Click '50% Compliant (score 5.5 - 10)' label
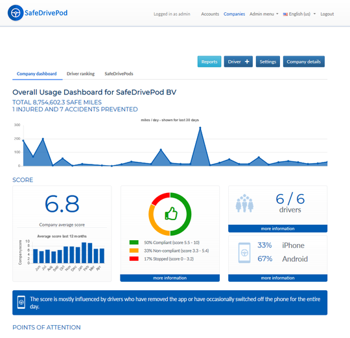Screen dimensions: 350x338 coord(172,242)
